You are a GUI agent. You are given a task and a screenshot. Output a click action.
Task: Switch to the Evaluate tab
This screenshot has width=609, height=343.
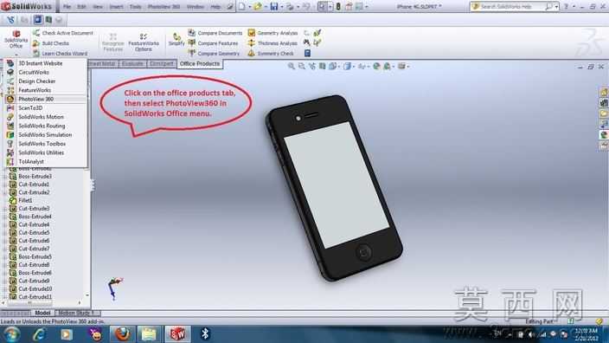[x=132, y=64]
